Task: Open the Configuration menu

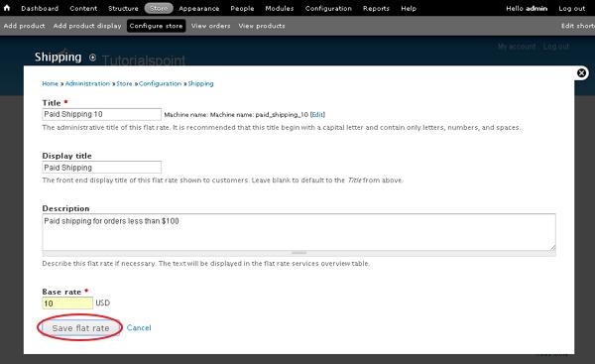Action: (x=328, y=8)
